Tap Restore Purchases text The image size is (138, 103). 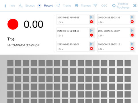(123, 6)
